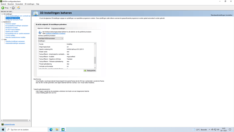The image size is (234, 132).
Task: Switch to Programma-instellingen tab
Action: (x=58, y=28)
